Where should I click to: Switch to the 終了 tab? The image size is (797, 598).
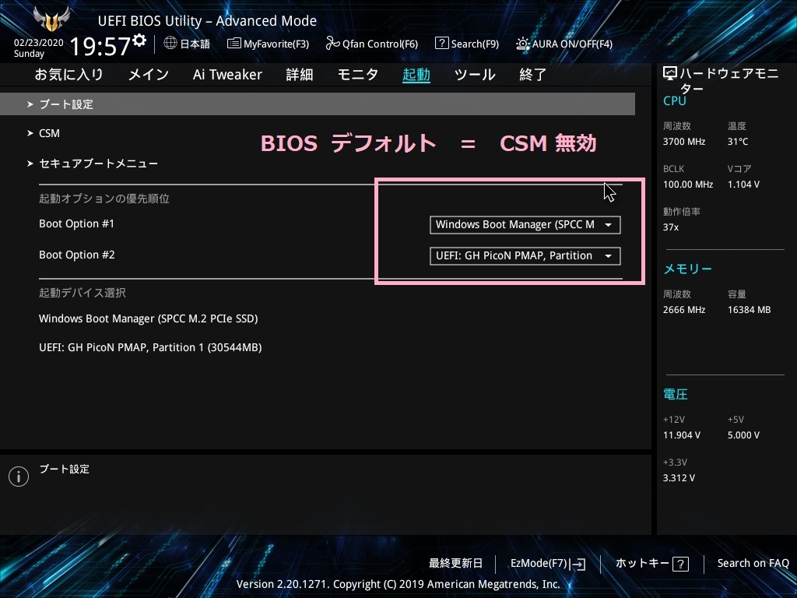pyautogui.click(x=532, y=75)
